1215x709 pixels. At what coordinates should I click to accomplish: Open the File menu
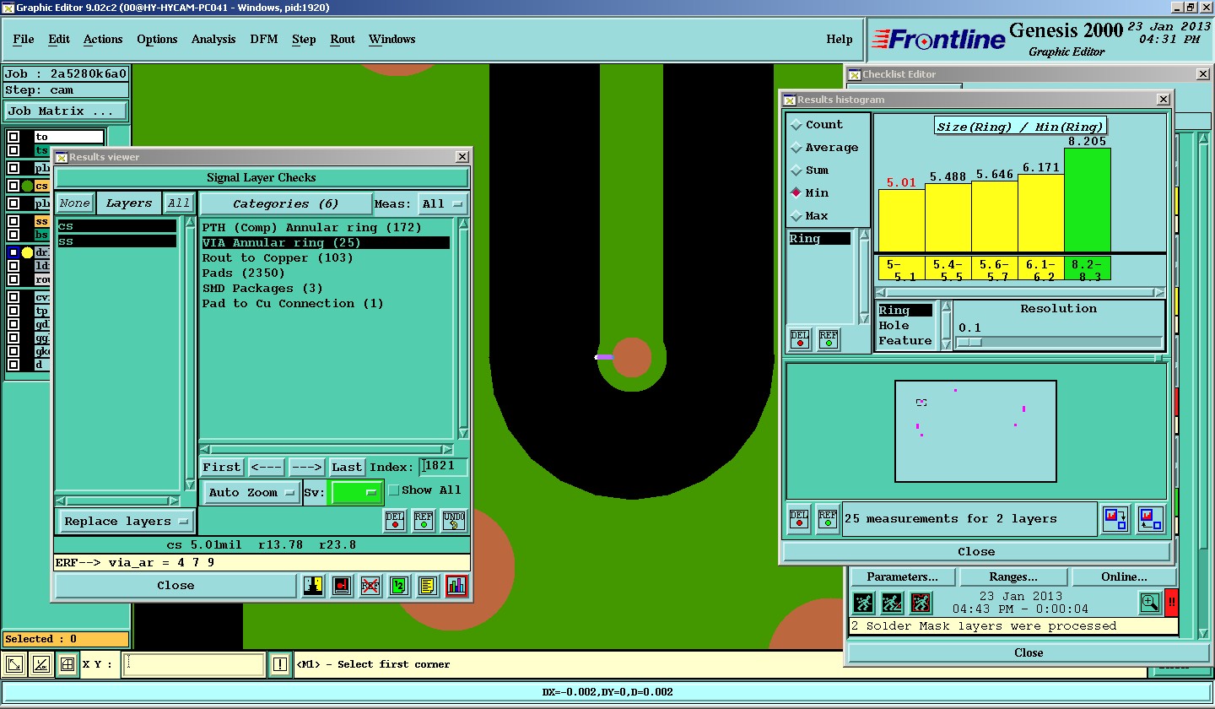click(x=24, y=40)
